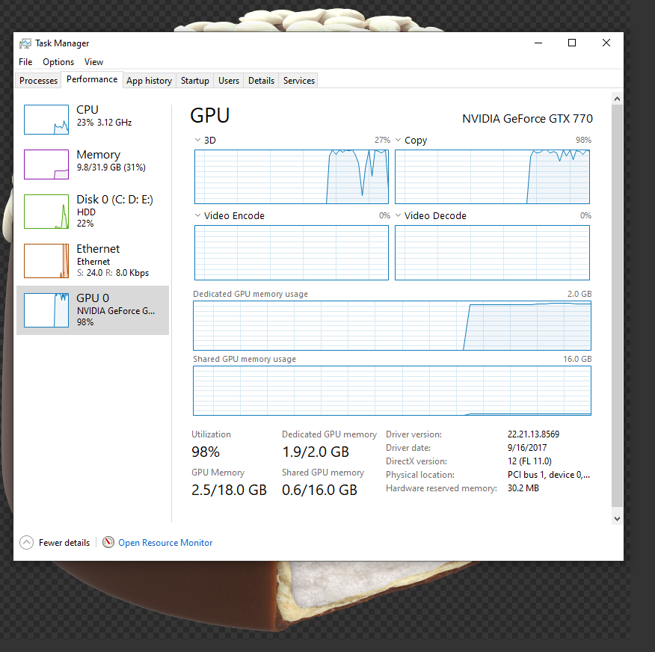Select the GPU 0 mini graph thumbnail
This screenshot has width=655, height=652.
(x=46, y=310)
